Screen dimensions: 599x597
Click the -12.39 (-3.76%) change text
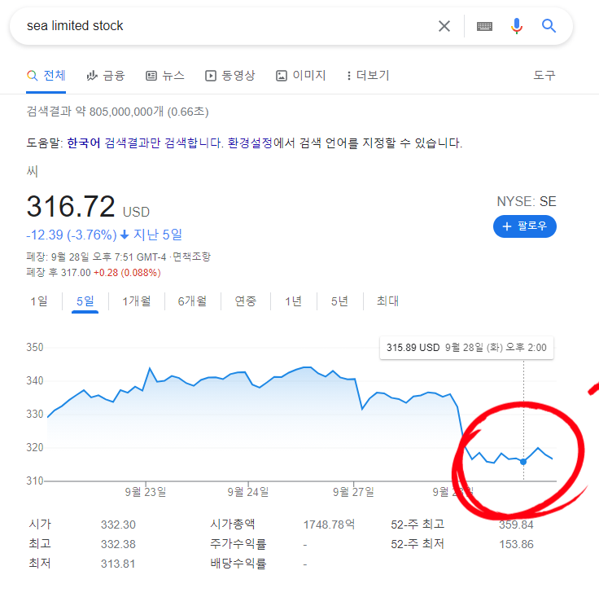(x=72, y=235)
